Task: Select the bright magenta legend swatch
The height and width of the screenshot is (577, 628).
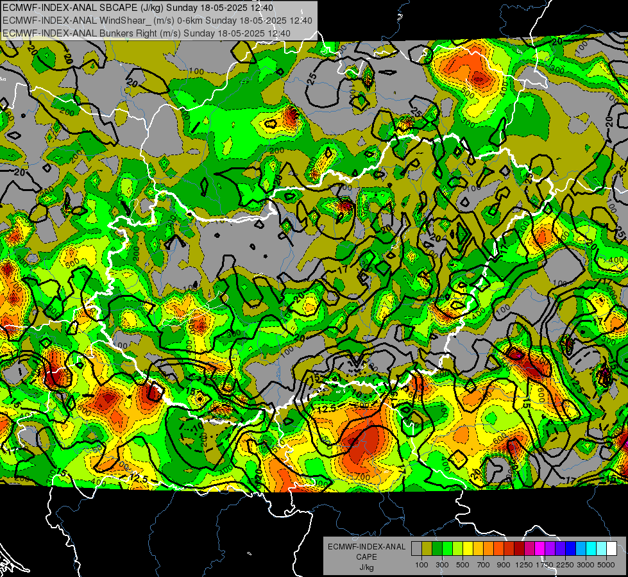Action: point(539,548)
